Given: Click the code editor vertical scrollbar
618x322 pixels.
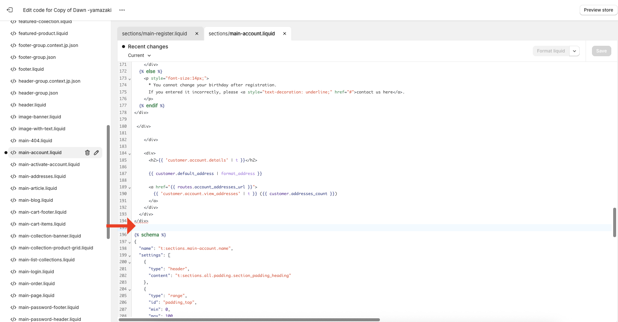Looking at the screenshot, I should click(614, 222).
